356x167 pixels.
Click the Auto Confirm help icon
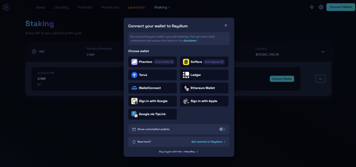tap(172, 62)
